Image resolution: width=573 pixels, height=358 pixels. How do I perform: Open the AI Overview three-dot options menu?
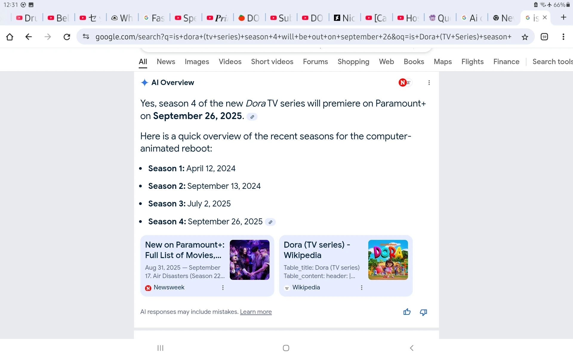[x=429, y=83]
